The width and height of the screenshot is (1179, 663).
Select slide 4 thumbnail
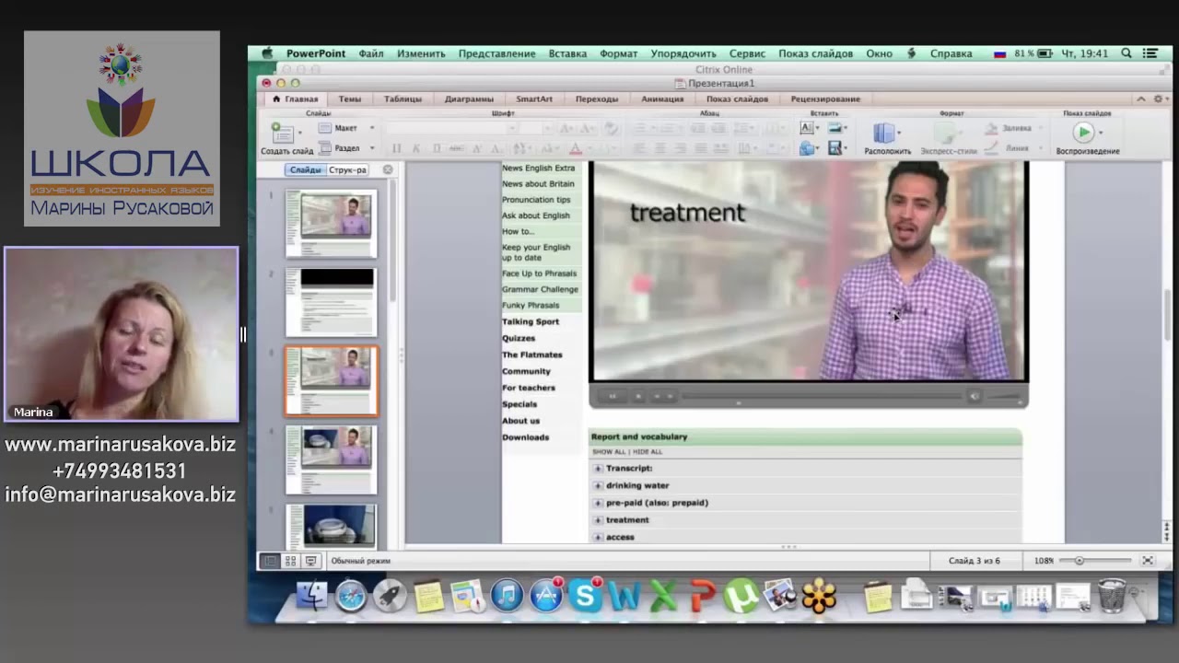pyautogui.click(x=331, y=459)
